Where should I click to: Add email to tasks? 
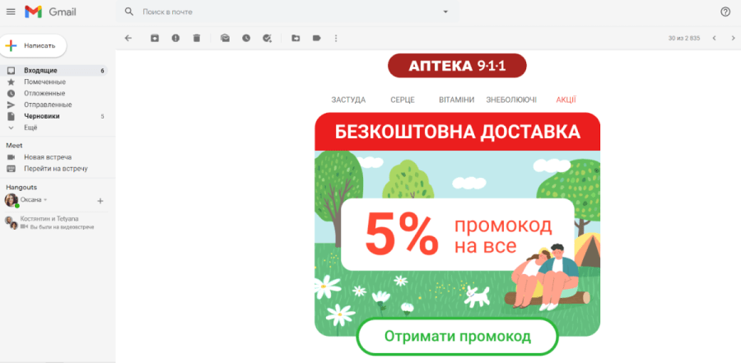(x=266, y=38)
